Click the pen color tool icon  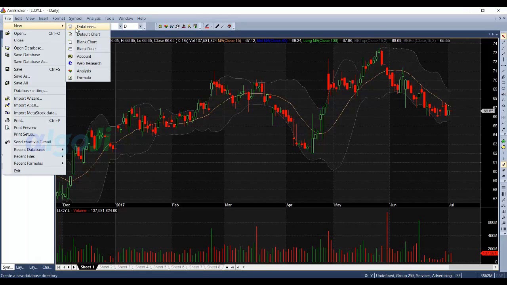[207, 27]
